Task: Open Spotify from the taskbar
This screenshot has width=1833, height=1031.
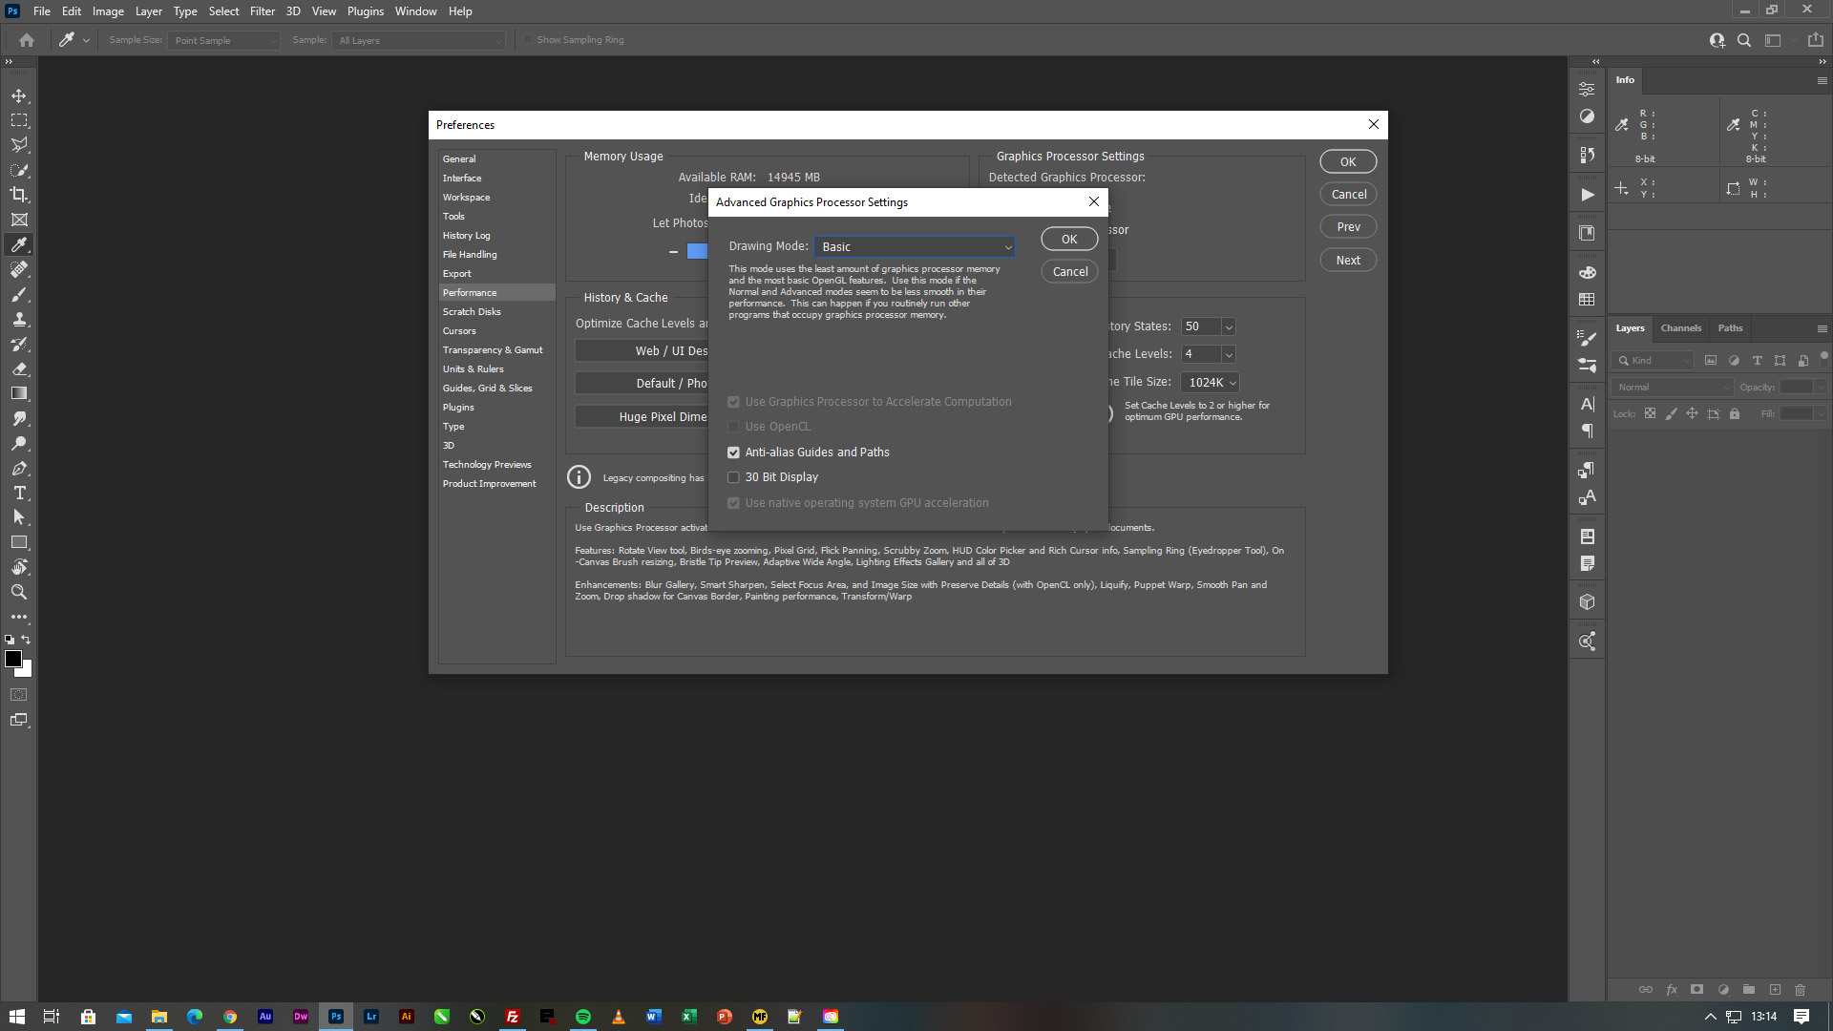Action: 582,1017
